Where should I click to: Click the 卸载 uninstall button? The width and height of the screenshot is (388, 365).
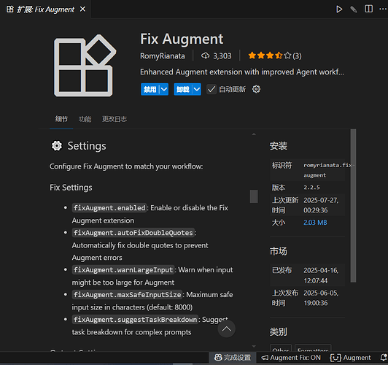point(183,89)
